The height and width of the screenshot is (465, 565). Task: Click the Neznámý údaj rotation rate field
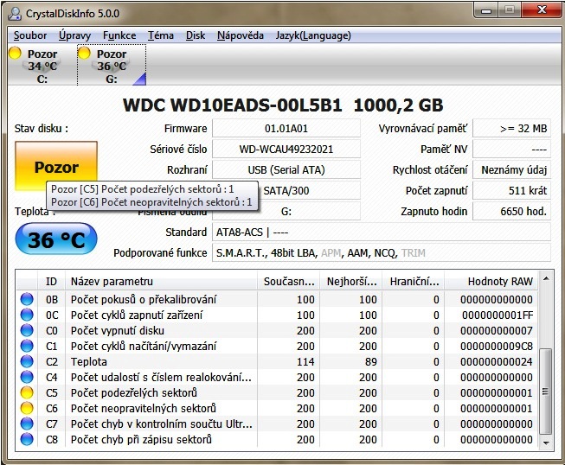(x=511, y=170)
